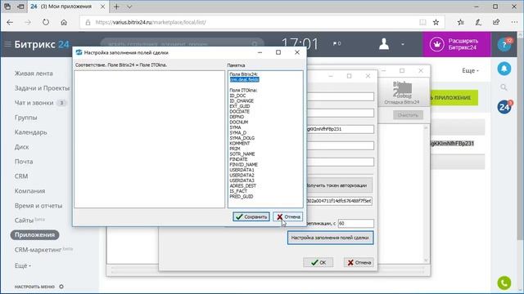Image resolution: width=524 pixels, height=294 pixels.
Task: Open the Bitrix24 round 24 icon
Action: tap(504, 107)
